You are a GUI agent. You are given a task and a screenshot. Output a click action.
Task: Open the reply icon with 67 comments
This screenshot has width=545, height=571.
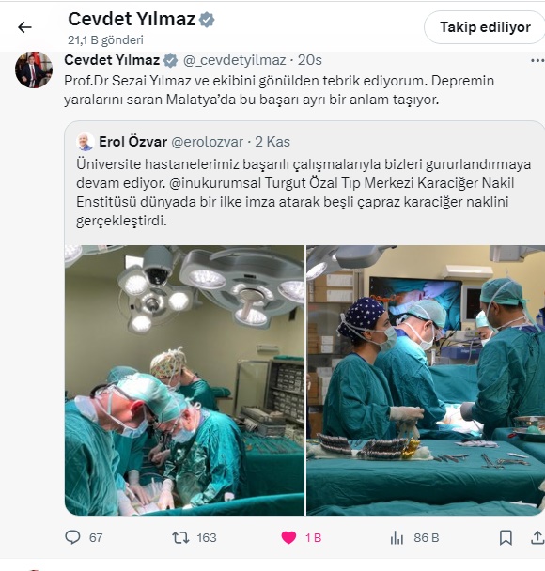click(72, 537)
